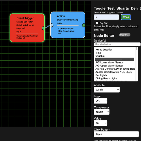Viewport: 141px width, 141px height.
Task: Click the green Test button
Action: tap(126, 17)
